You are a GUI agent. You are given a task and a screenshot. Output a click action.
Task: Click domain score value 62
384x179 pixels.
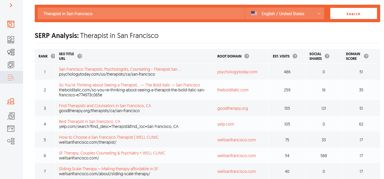pyautogui.click(x=361, y=124)
